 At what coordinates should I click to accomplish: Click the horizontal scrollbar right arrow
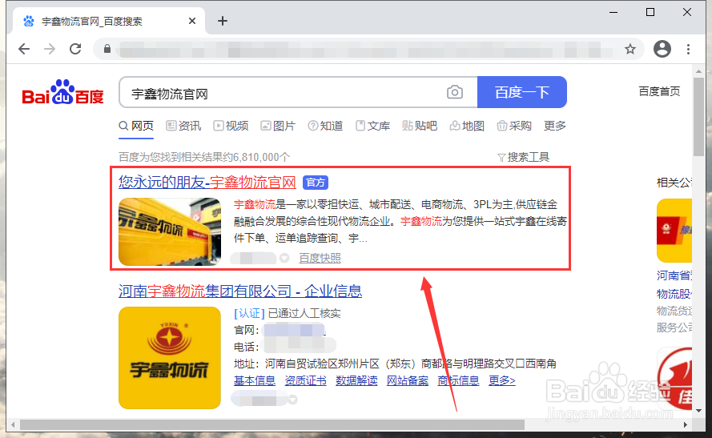click(x=686, y=425)
